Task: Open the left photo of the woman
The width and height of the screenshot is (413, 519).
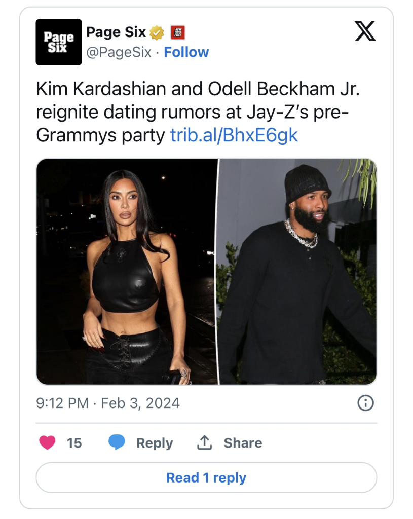Action: [127, 271]
